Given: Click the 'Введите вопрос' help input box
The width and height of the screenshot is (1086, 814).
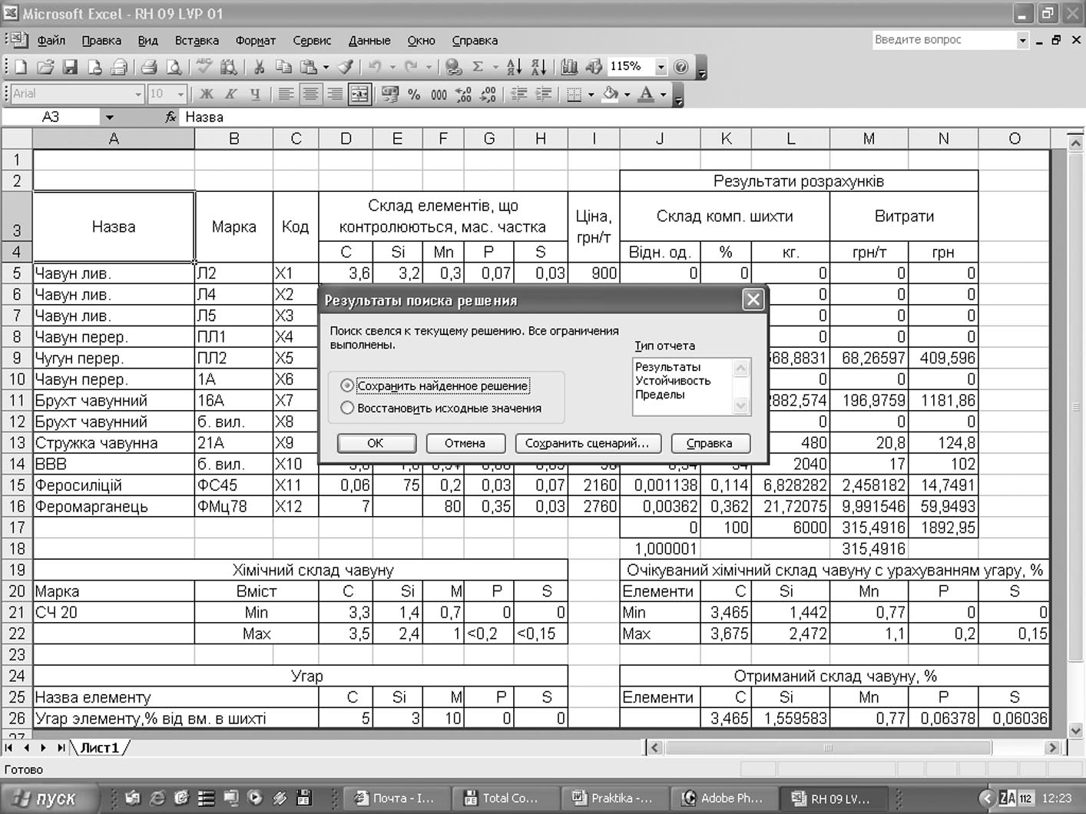Looking at the screenshot, I should 943,40.
